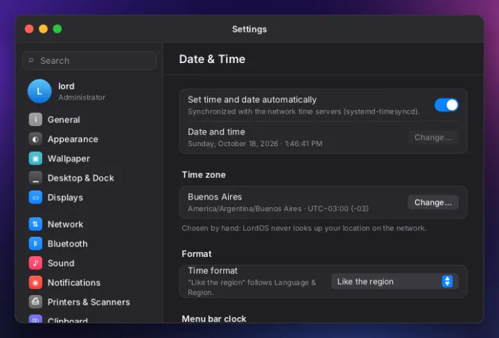Click the Bluetooth sidebar icon
Image resolution: width=499 pixels, height=338 pixels.
(x=35, y=244)
